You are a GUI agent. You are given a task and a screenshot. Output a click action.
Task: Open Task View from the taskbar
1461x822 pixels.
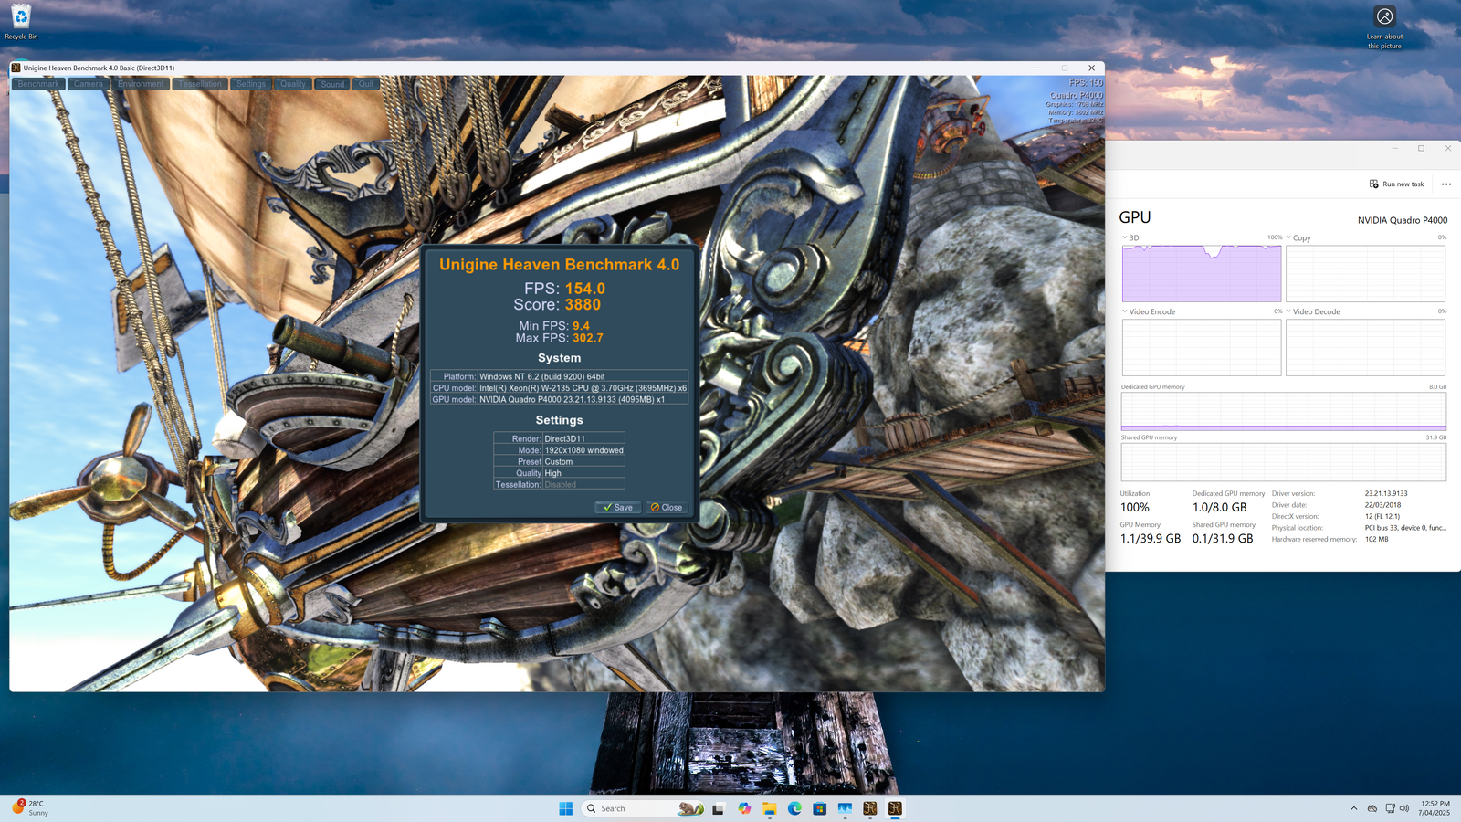coord(719,808)
